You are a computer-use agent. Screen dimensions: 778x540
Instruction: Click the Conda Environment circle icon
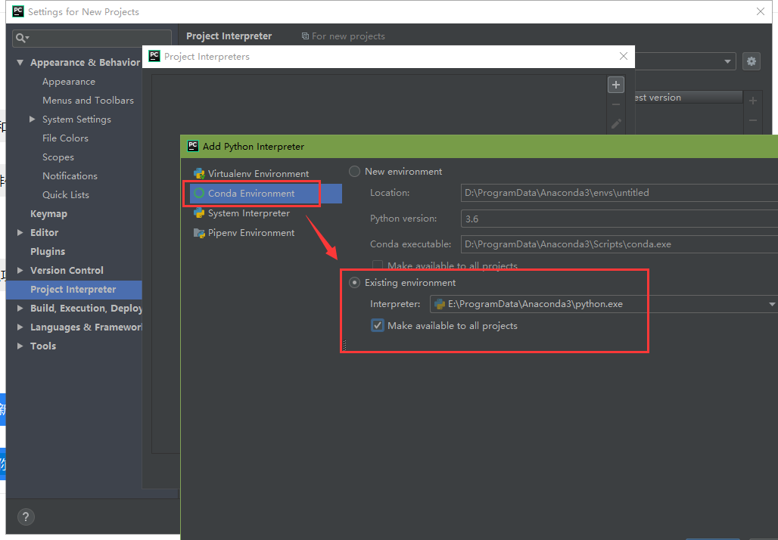tap(199, 194)
